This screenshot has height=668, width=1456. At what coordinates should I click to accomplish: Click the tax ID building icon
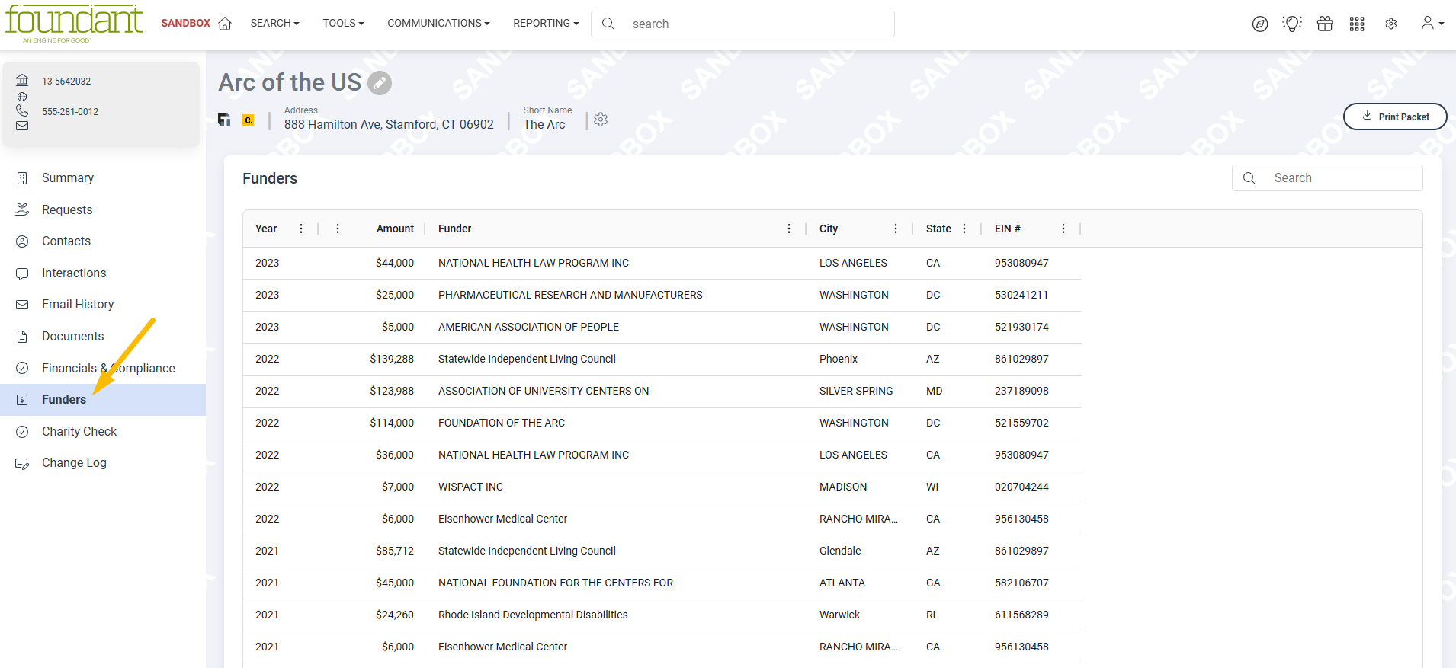click(x=22, y=80)
